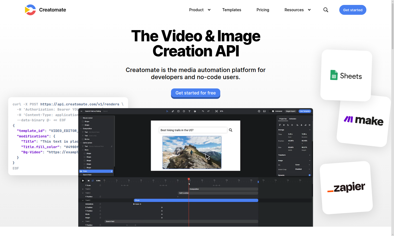The width and height of the screenshot is (394, 236).
Task: Open the Templates page from the navigation
Action: pos(231,10)
